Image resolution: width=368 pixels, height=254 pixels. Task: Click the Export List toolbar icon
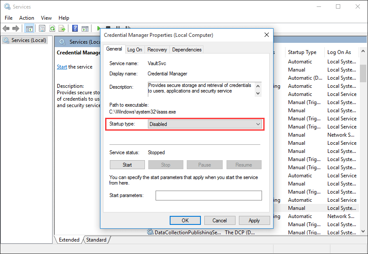tap(62, 29)
